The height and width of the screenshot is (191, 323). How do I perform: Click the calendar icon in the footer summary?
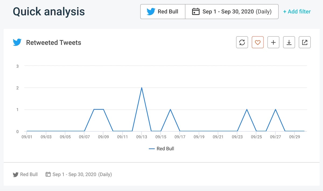coord(48,174)
